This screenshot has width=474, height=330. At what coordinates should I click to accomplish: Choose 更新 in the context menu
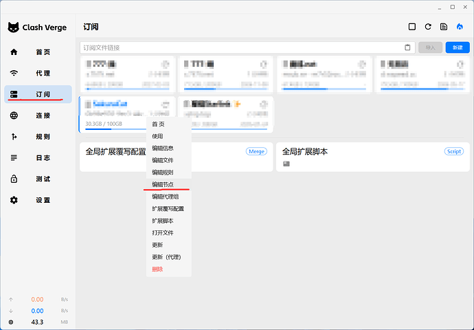click(x=169, y=245)
